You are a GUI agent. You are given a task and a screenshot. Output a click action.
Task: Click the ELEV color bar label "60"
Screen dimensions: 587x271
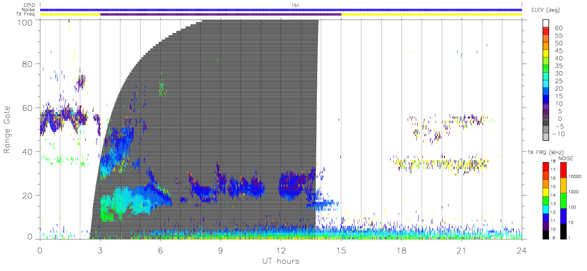[558, 28]
